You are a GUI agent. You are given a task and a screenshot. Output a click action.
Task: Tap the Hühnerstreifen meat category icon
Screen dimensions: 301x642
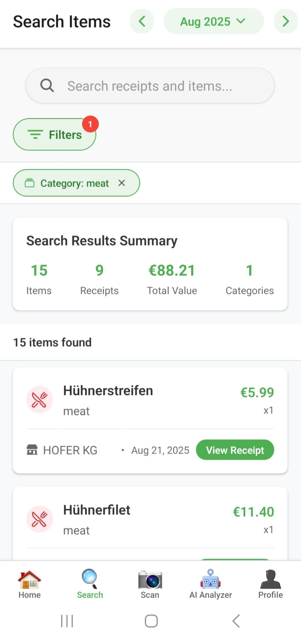point(40,400)
